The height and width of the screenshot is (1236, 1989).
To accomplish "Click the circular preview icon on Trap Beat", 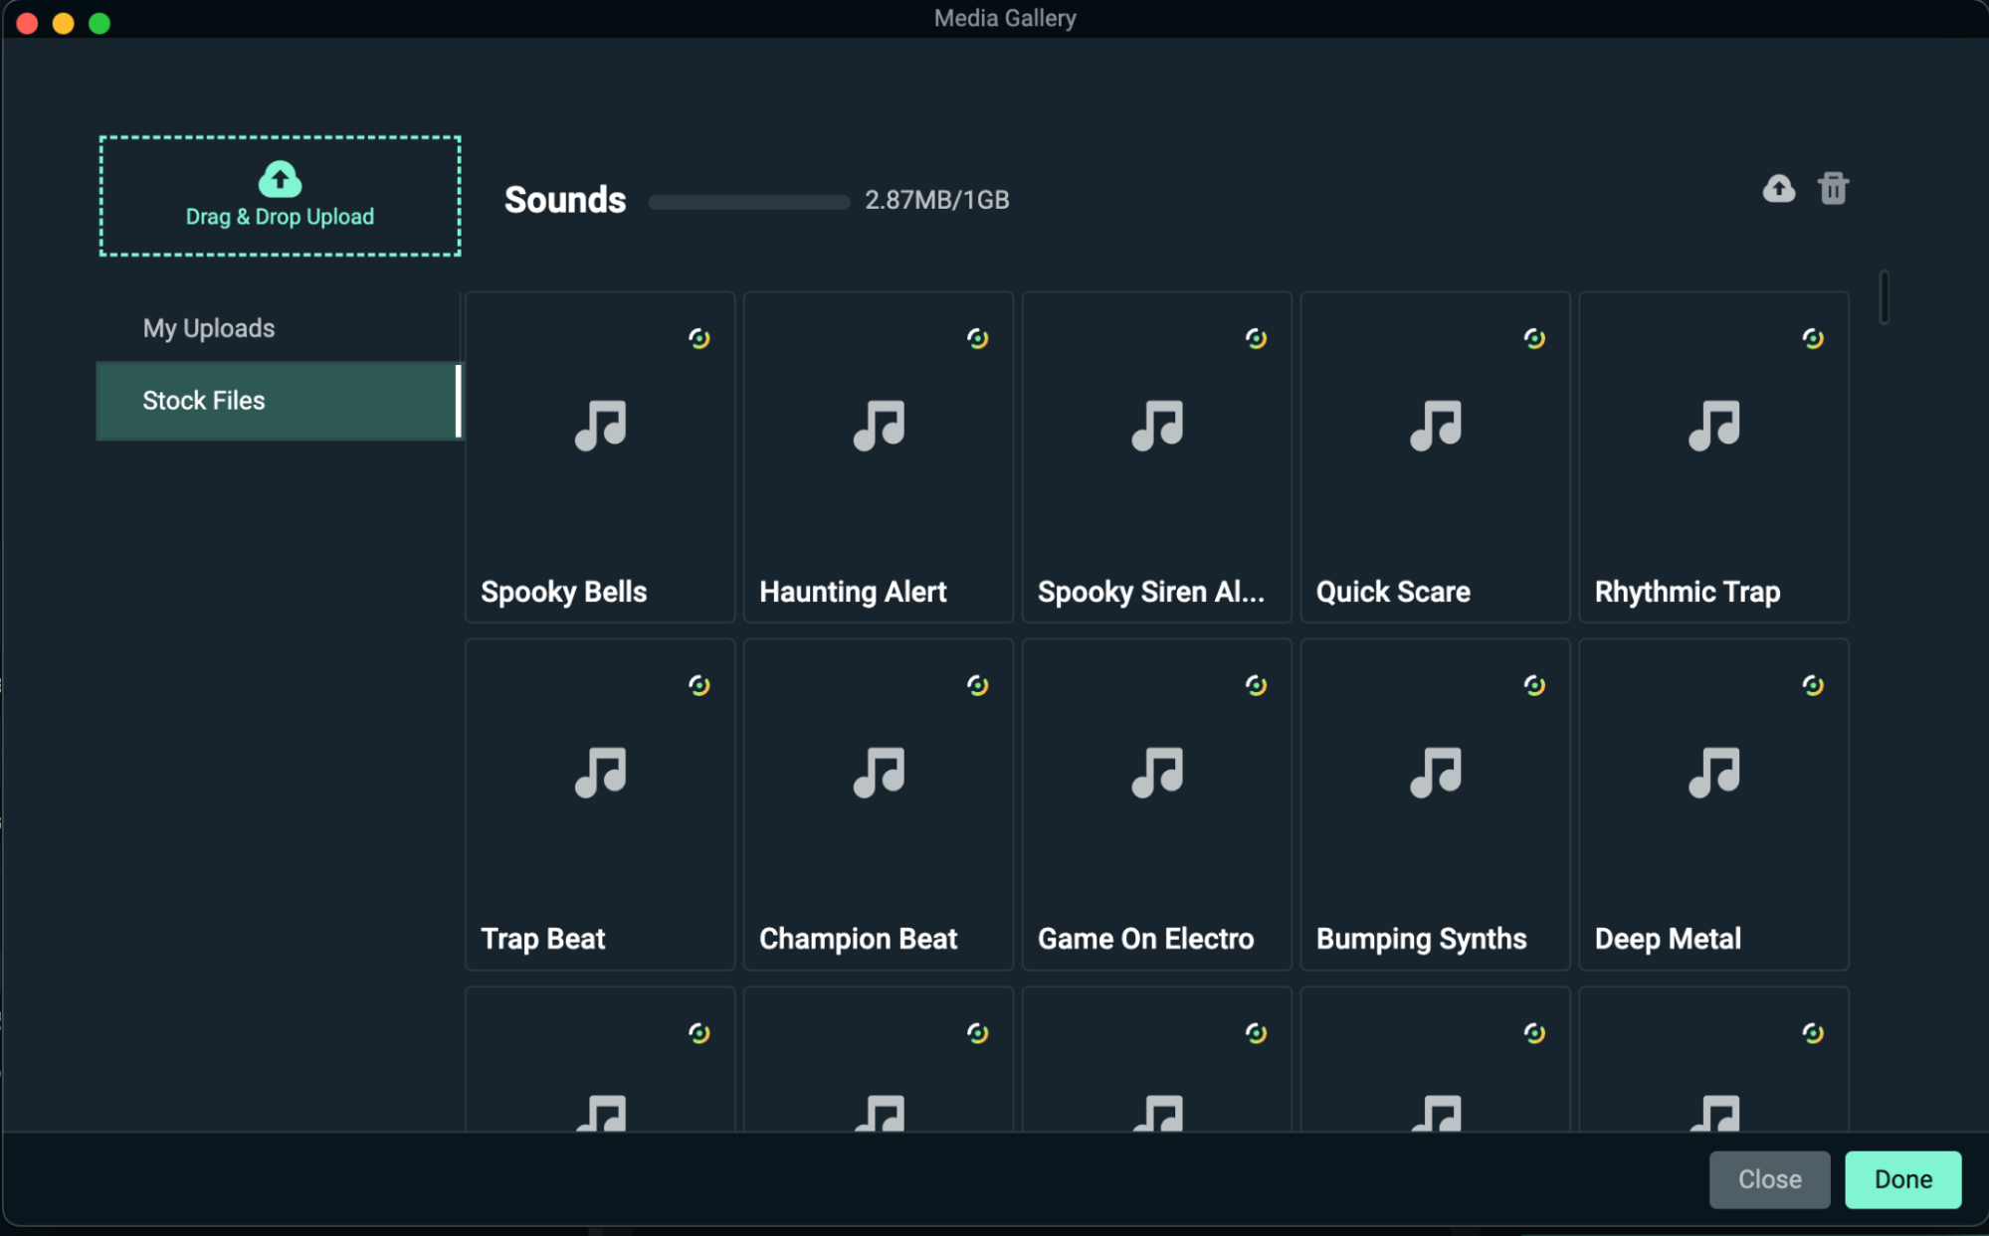I will click(x=699, y=685).
